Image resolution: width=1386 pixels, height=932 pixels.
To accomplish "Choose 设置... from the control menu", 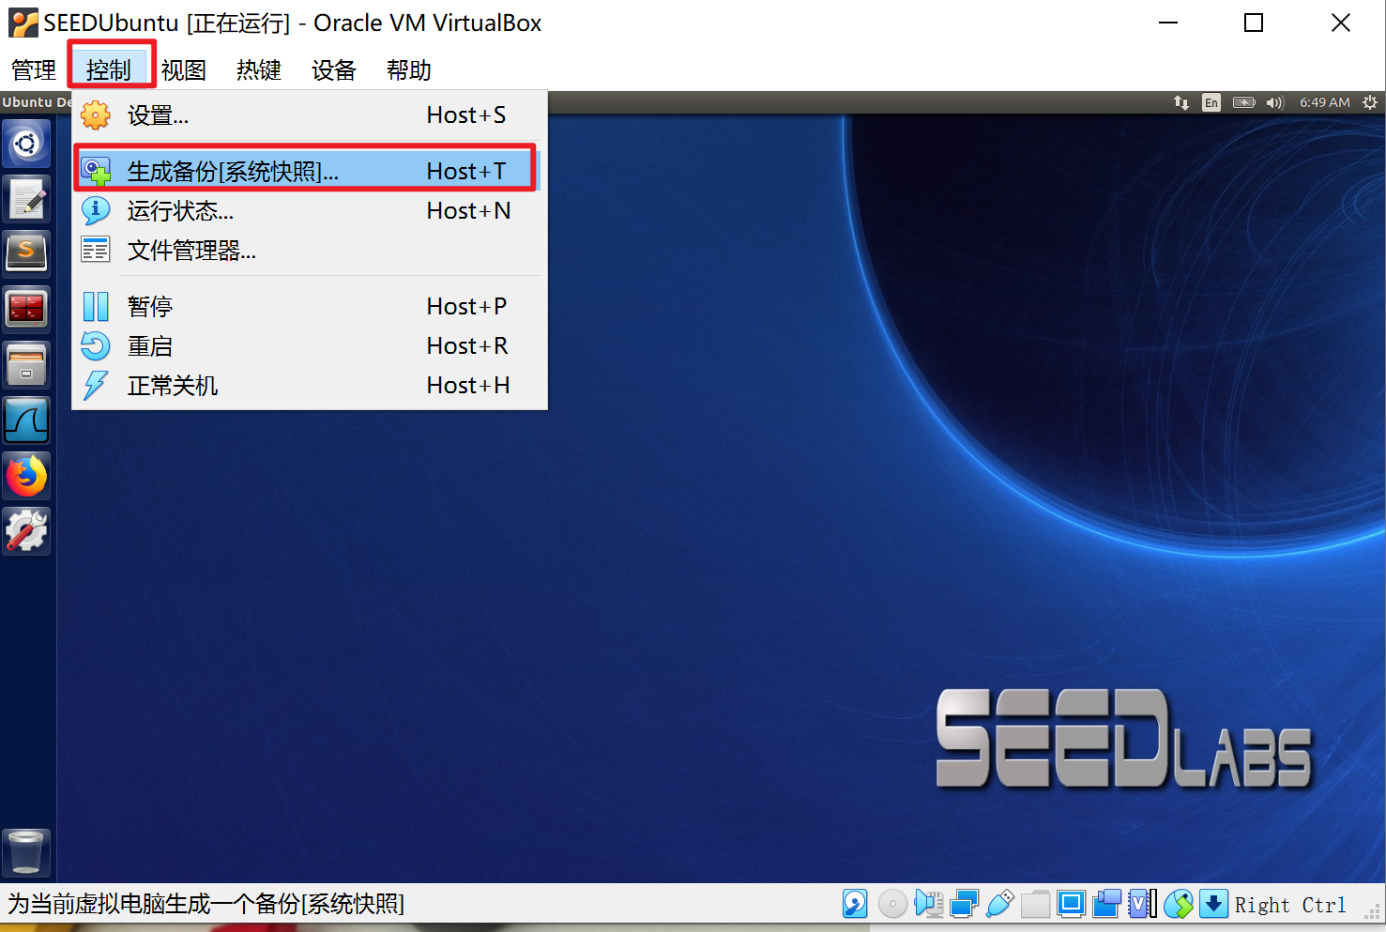I will pyautogui.click(x=310, y=115).
